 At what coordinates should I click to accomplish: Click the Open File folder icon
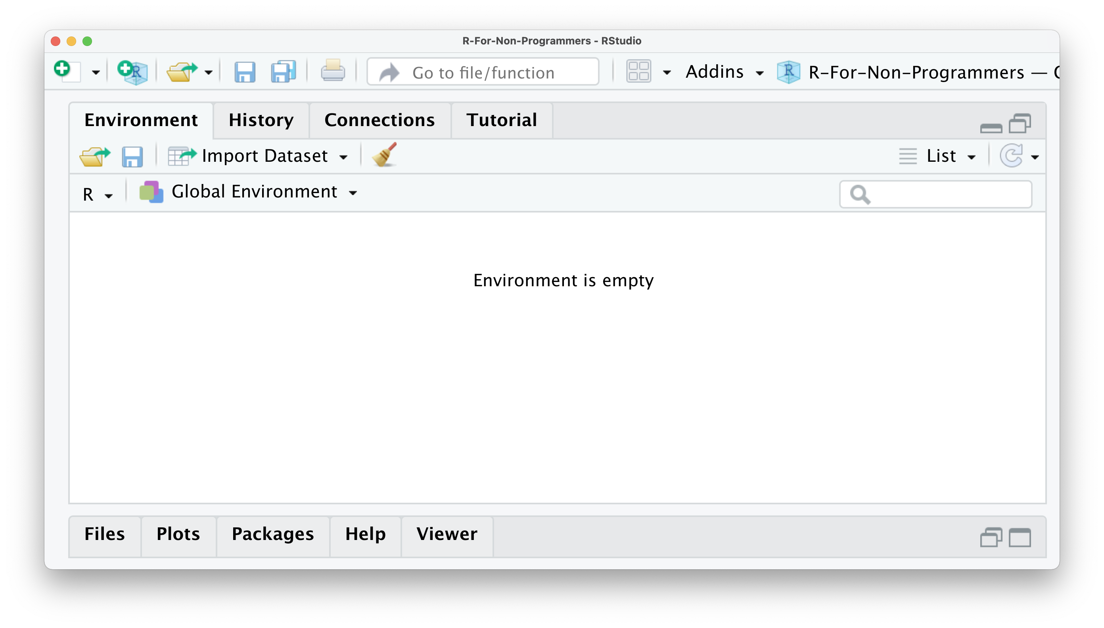click(x=182, y=72)
